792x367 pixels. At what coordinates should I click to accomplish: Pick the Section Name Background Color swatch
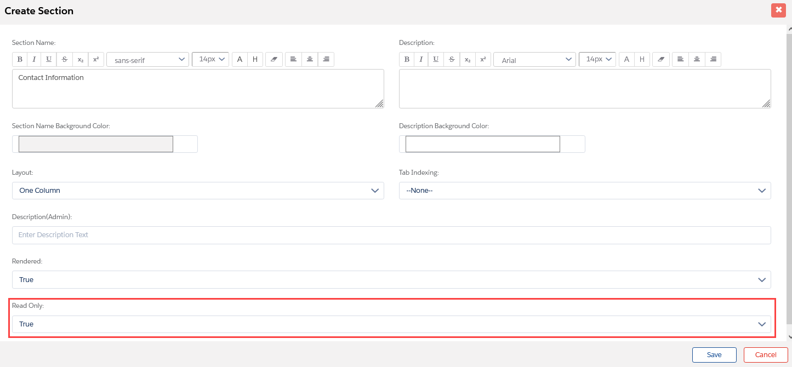tap(96, 144)
